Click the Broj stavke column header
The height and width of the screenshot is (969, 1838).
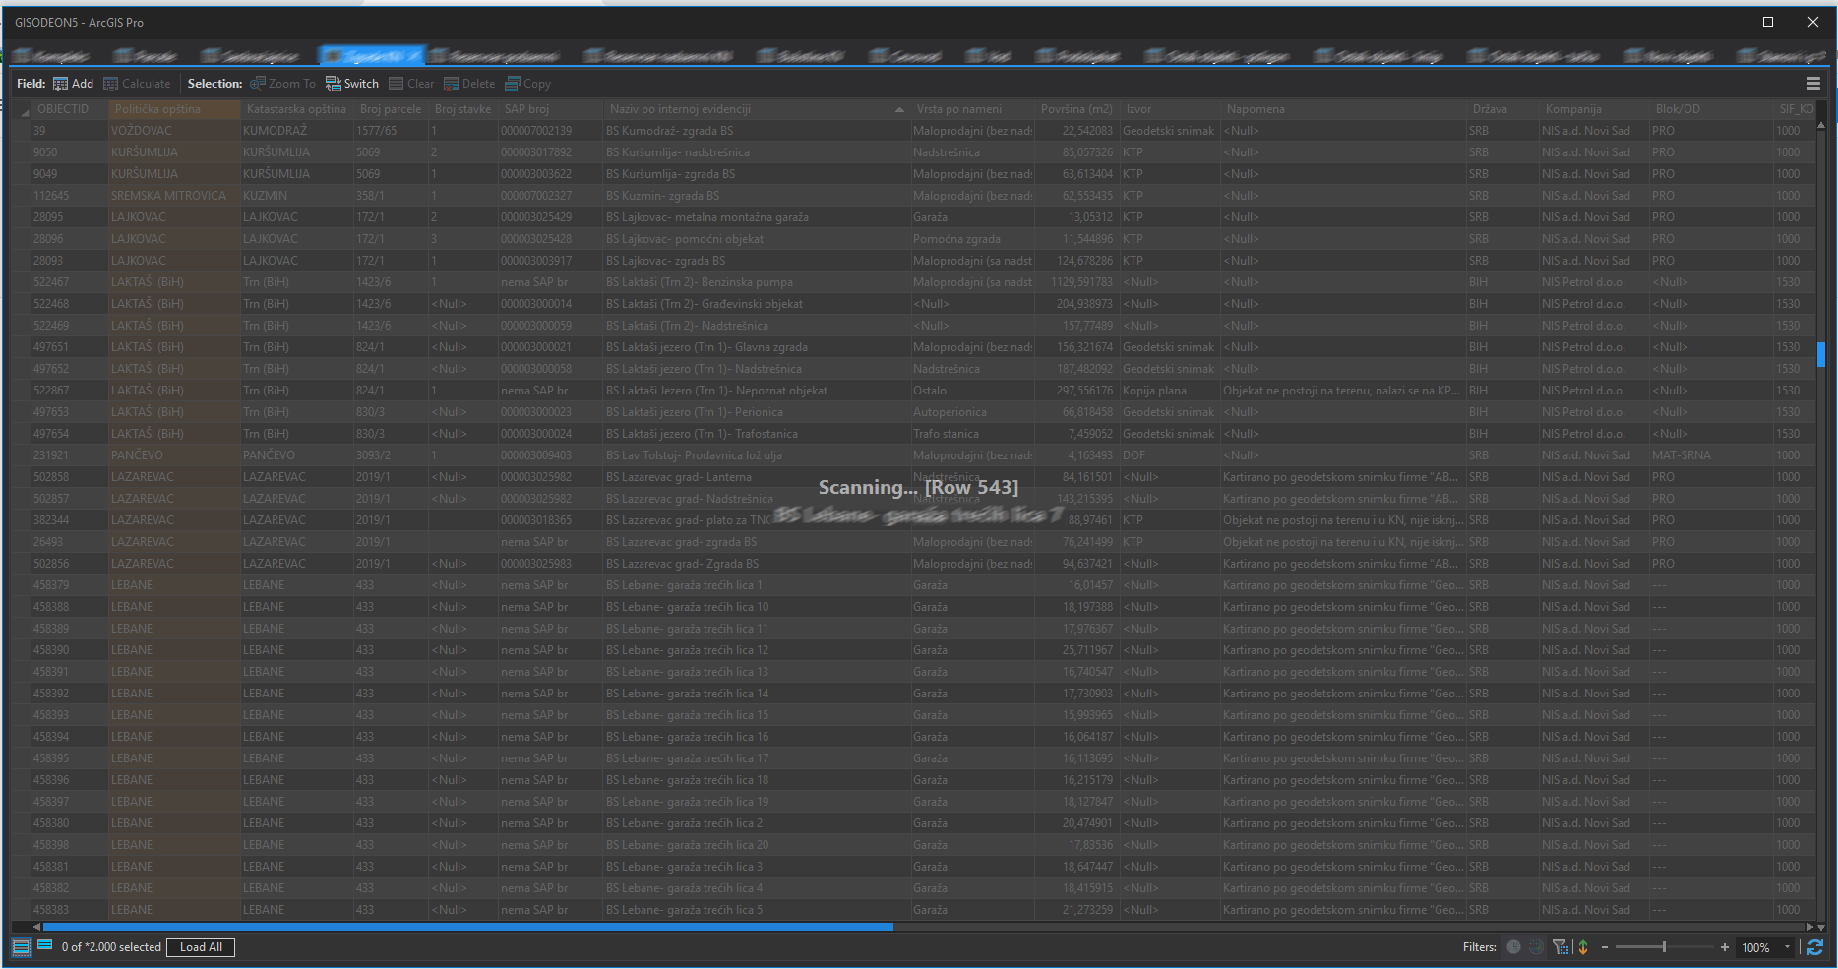click(462, 109)
